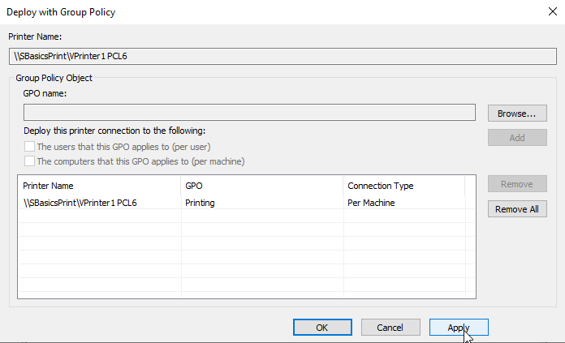Click the Printer Name text field at top
The image size is (565, 343).
[x=282, y=56]
